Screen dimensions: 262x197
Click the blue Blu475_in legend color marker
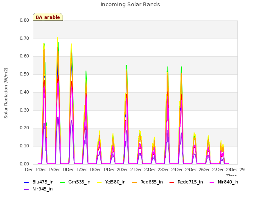pos(26,182)
